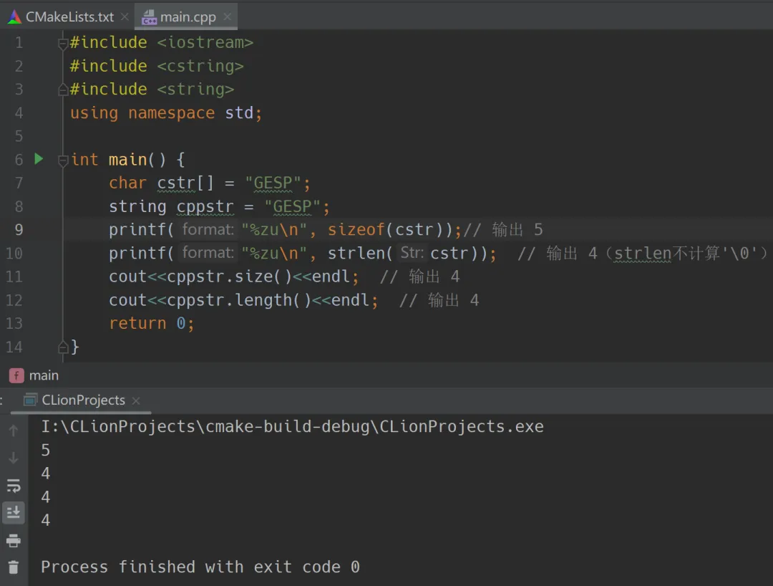Click the sizeof keyword on line 9
773x586 pixels.
click(356, 229)
